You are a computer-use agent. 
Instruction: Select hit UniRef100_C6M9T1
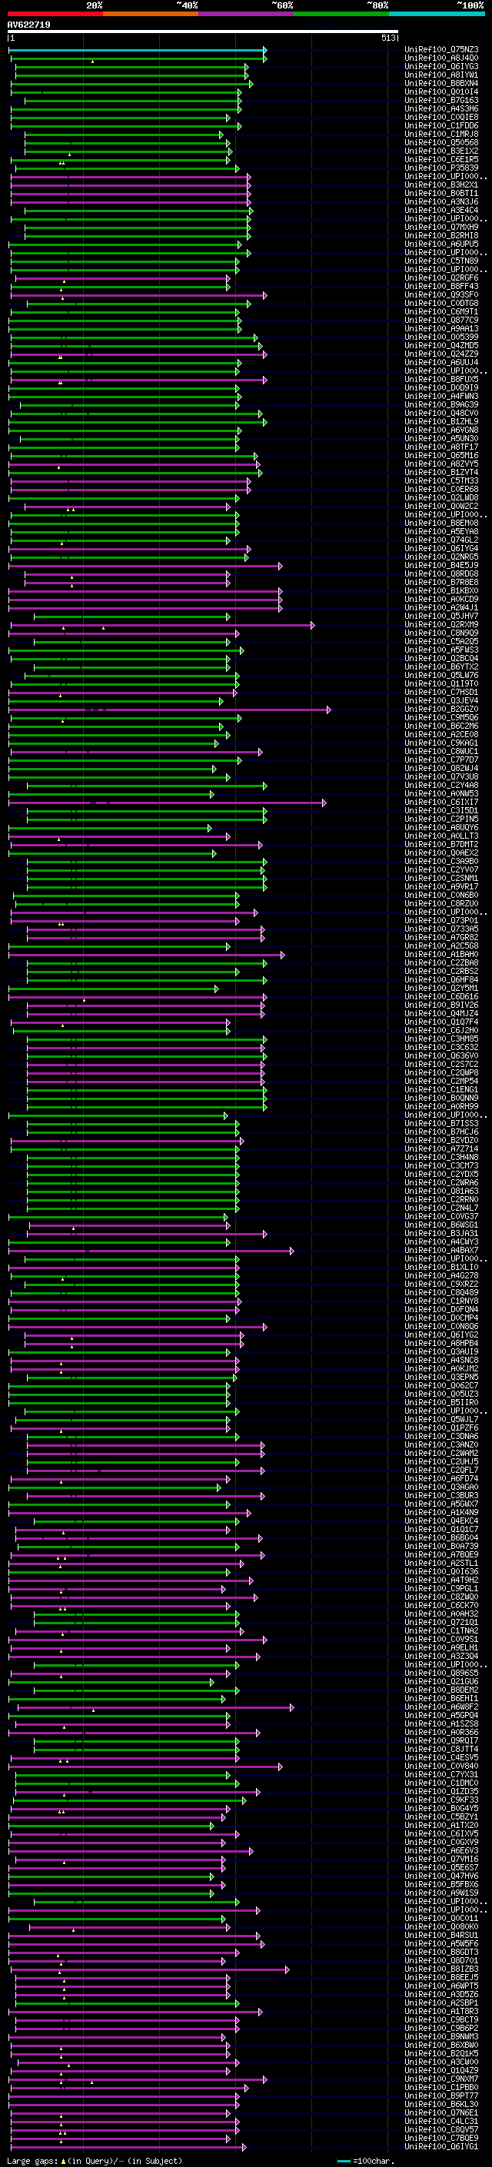coord(441,312)
